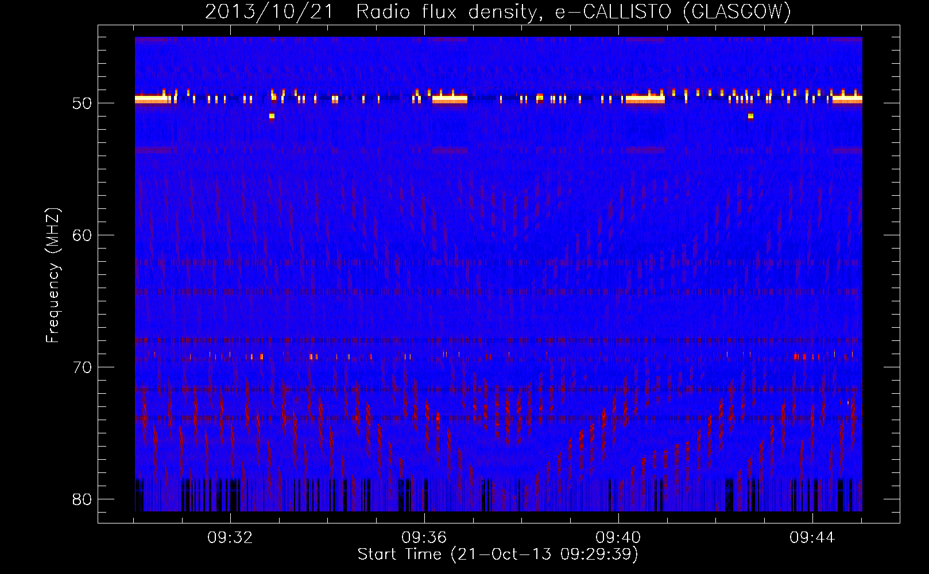Click the 'Start Time (21-Oct-13 09:29:39)' label

498,554
